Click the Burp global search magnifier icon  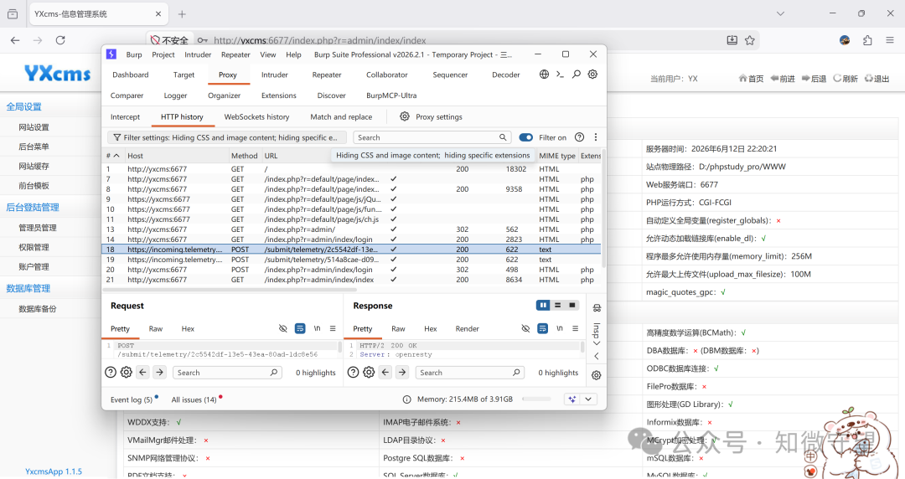(x=576, y=75)
